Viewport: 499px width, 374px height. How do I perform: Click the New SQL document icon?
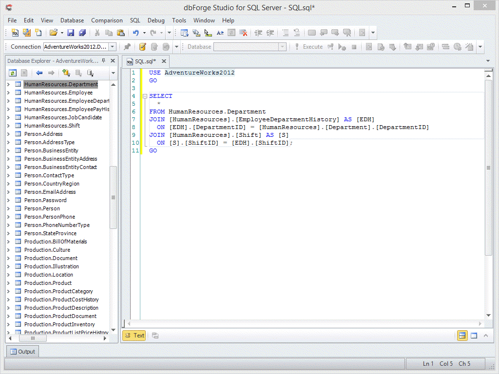(x=15, y=33)
